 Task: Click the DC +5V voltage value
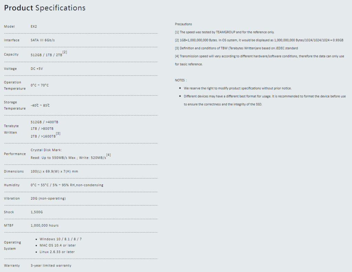point(37,69)
